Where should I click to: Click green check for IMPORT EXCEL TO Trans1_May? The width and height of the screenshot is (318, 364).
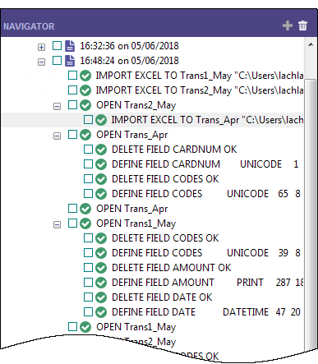click(85, 76)
